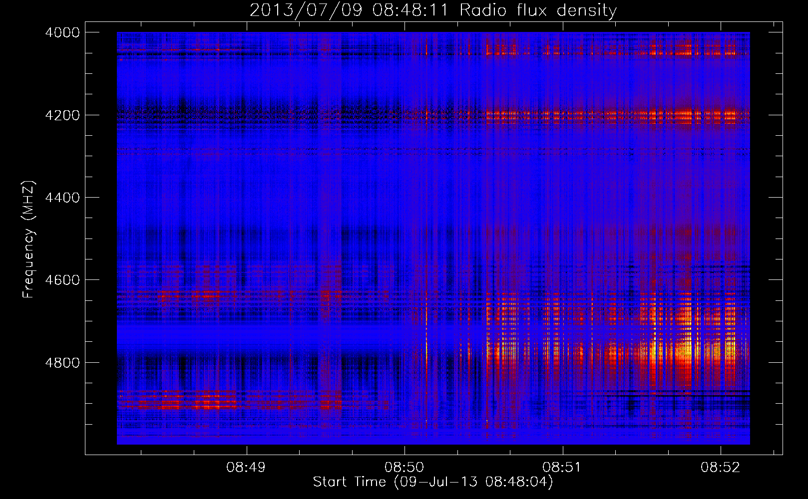Viewport: 808px width, 499px height.
Task: Click the "Start Time (09-Jul-13 08:48:04)" axis label
Action: (433, 482)
